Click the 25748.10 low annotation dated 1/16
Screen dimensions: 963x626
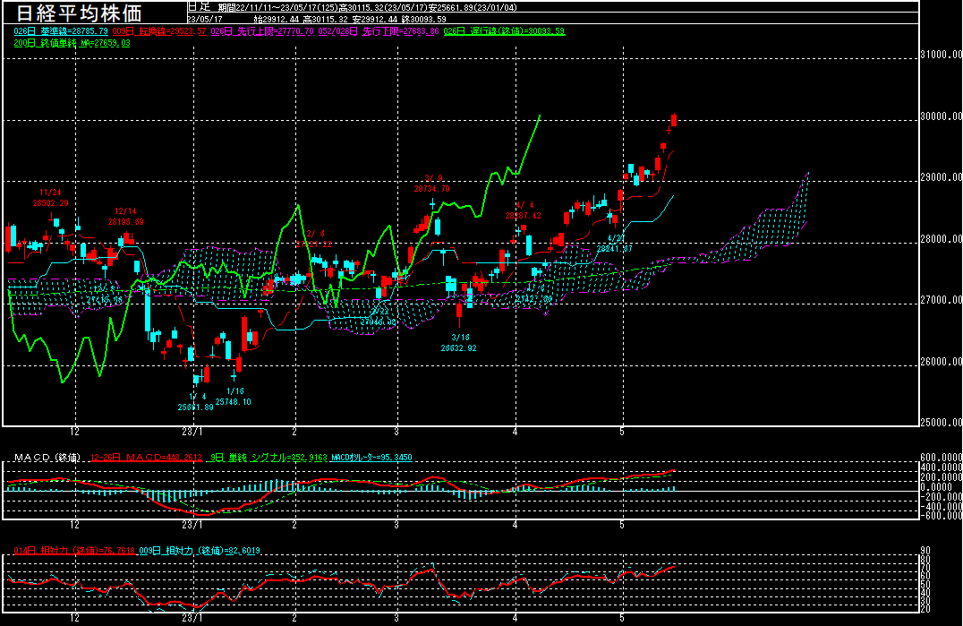[x=234, y=402]
